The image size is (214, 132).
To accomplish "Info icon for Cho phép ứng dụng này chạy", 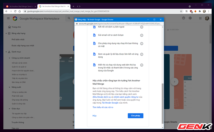I will [x=142, y=44].
